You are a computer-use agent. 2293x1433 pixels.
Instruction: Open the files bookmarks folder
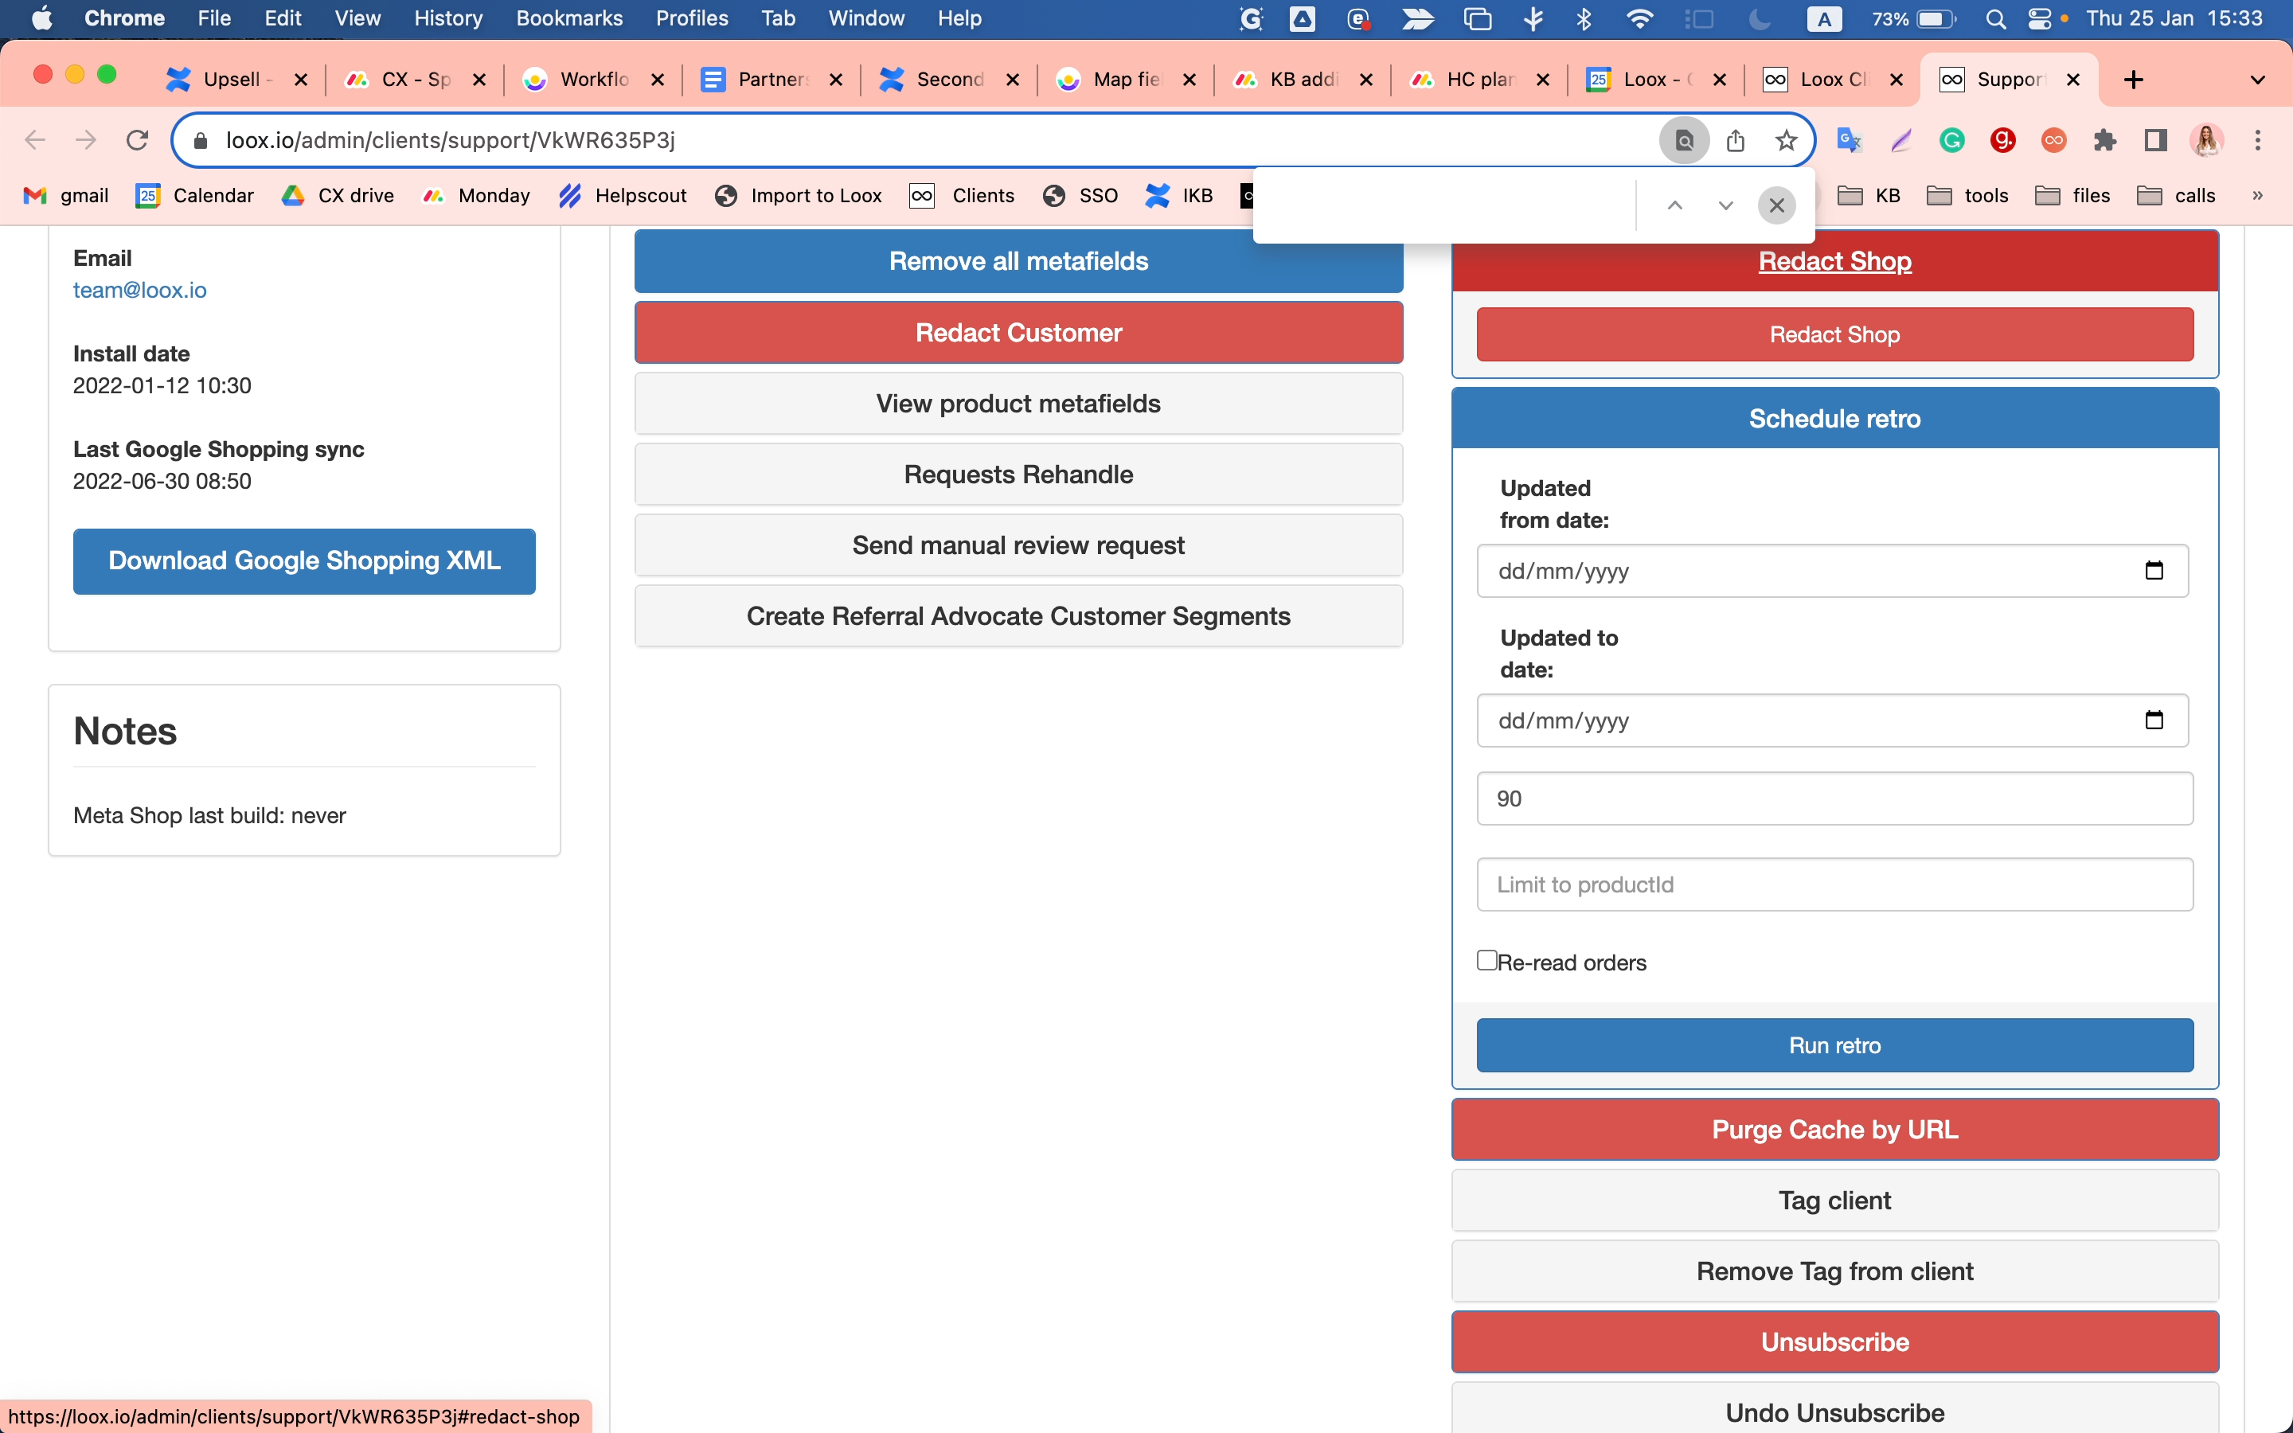tap(2073, 195)
